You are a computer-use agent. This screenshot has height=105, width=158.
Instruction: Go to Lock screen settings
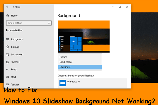[x=17, y=55]
